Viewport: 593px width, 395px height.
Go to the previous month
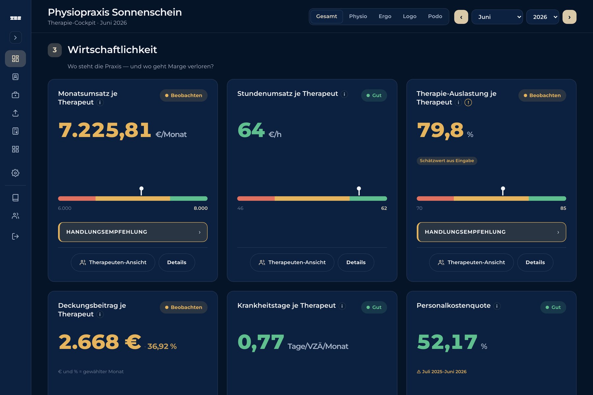(461, 17)
